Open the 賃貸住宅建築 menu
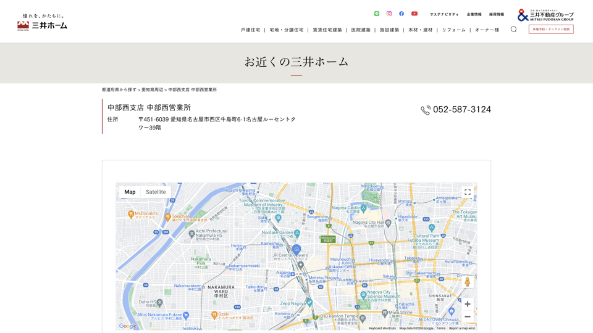 coord(327,30)
